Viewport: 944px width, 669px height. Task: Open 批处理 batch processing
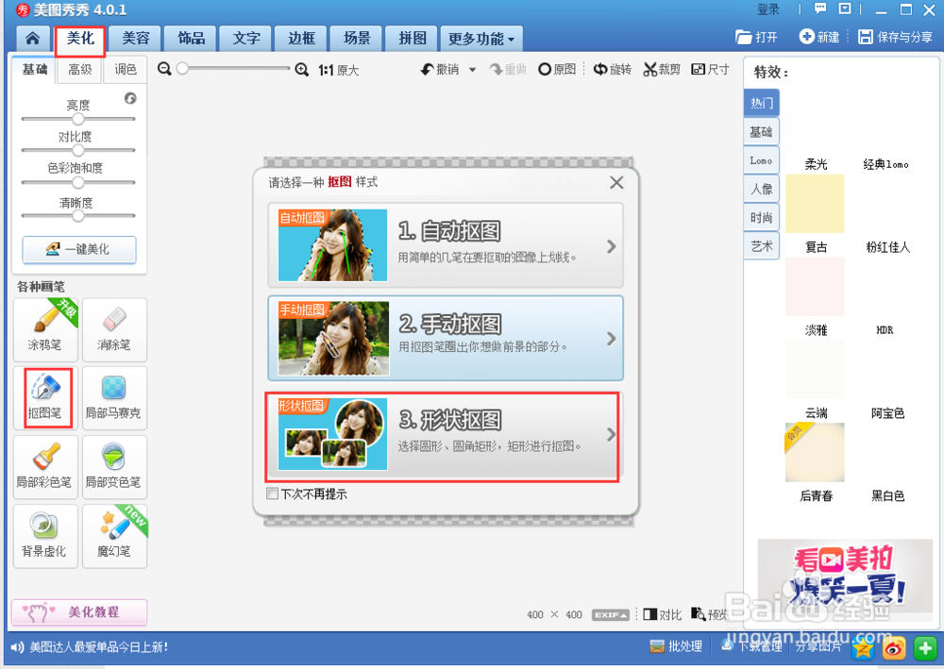point(676,646)
